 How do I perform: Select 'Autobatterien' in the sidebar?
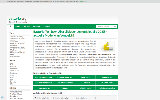coord(15,57)
